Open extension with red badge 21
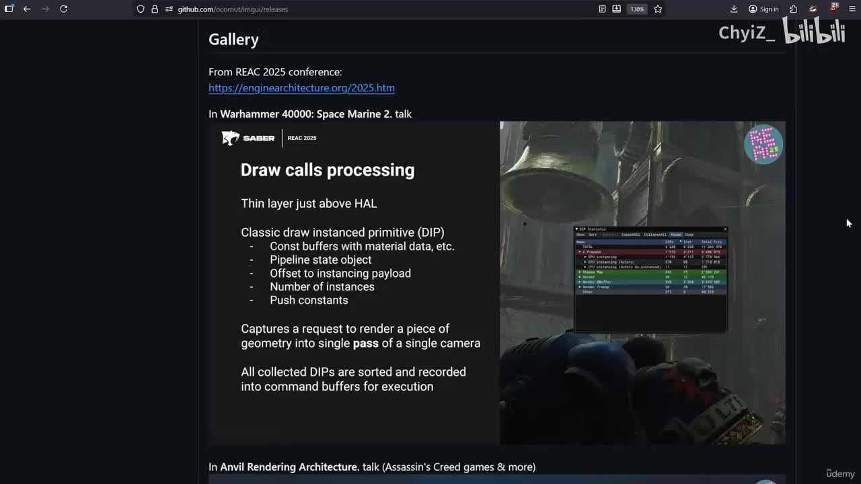861x484 pixels. click(833, 7)
